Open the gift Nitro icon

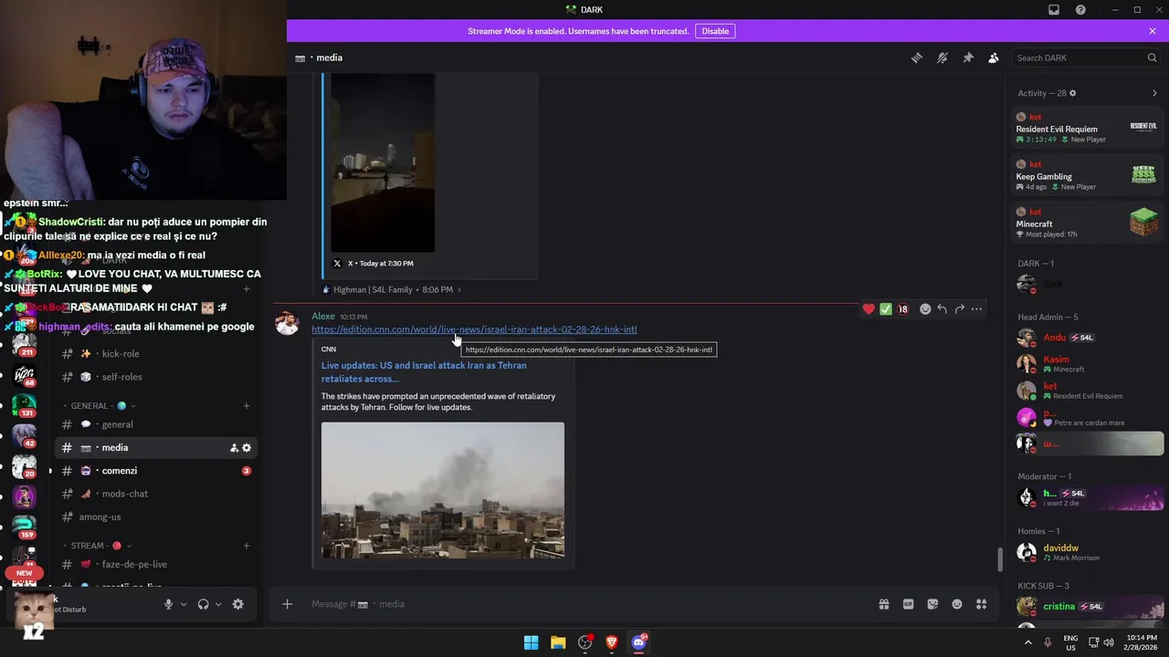click(884, 604)
